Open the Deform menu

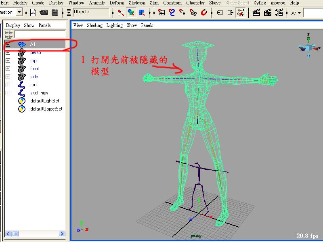point(117,3)
